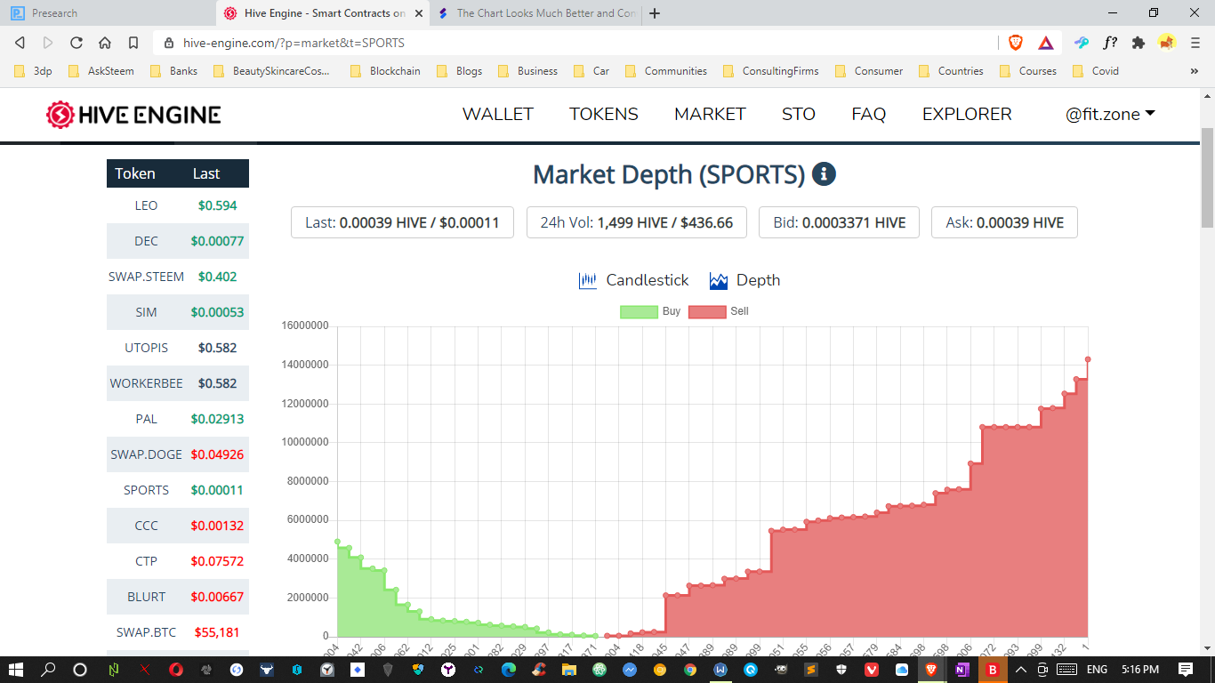Click the blue keys extension icon
1215x683 pixels.
(1082, 42)
